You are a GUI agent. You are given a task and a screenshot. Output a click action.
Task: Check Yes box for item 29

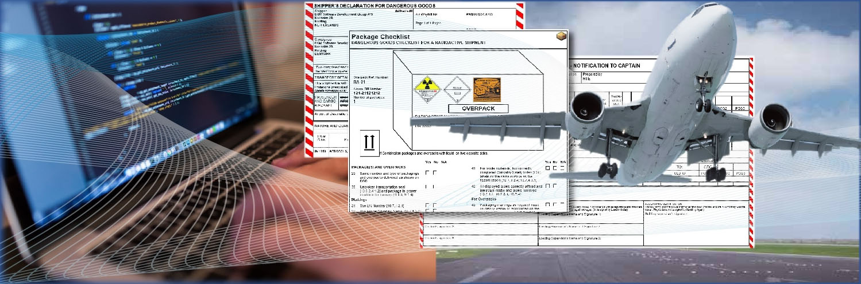tap(427, 172)
